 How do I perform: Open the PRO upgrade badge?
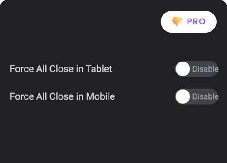(x=188, y=22)
